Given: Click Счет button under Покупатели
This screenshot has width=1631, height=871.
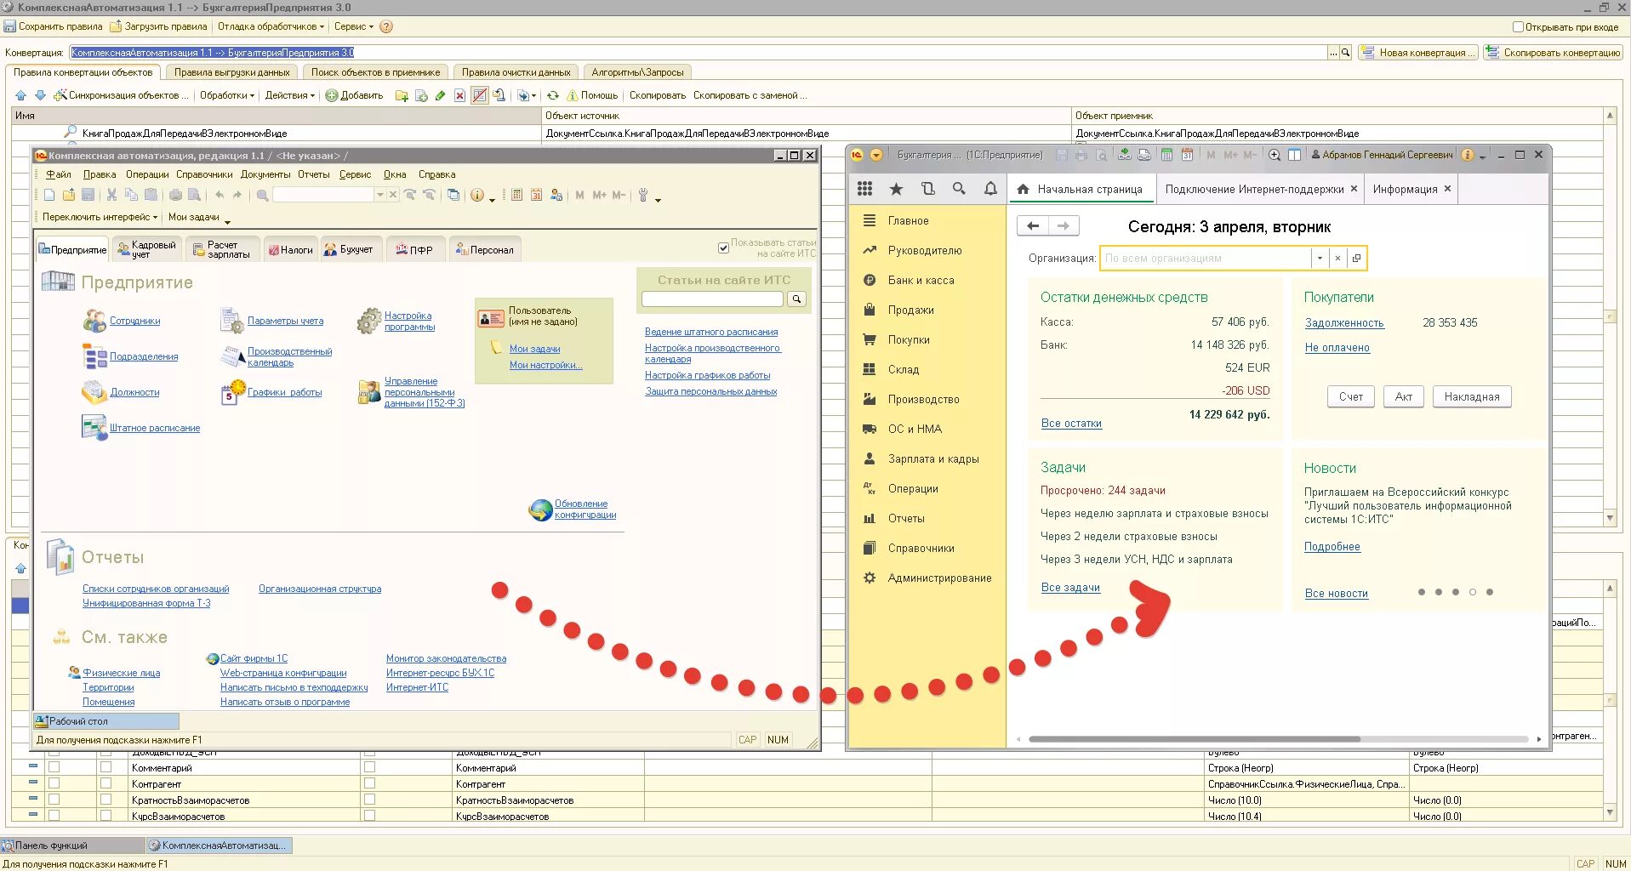Looking at the screenshot, I should click(1350, 396).
